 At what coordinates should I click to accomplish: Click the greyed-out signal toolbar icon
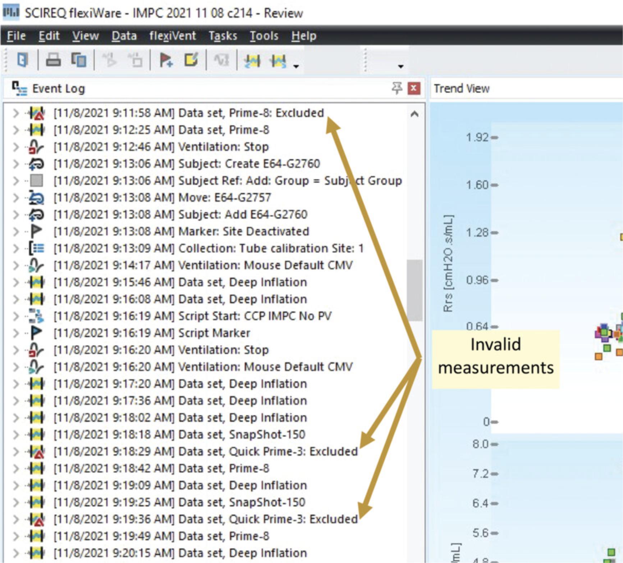221,60
